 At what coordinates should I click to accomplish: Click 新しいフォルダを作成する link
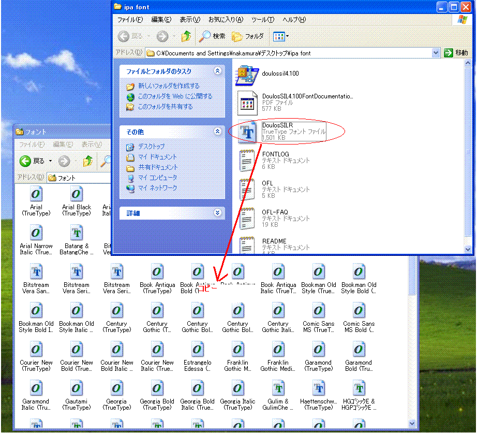click(169, 86)
